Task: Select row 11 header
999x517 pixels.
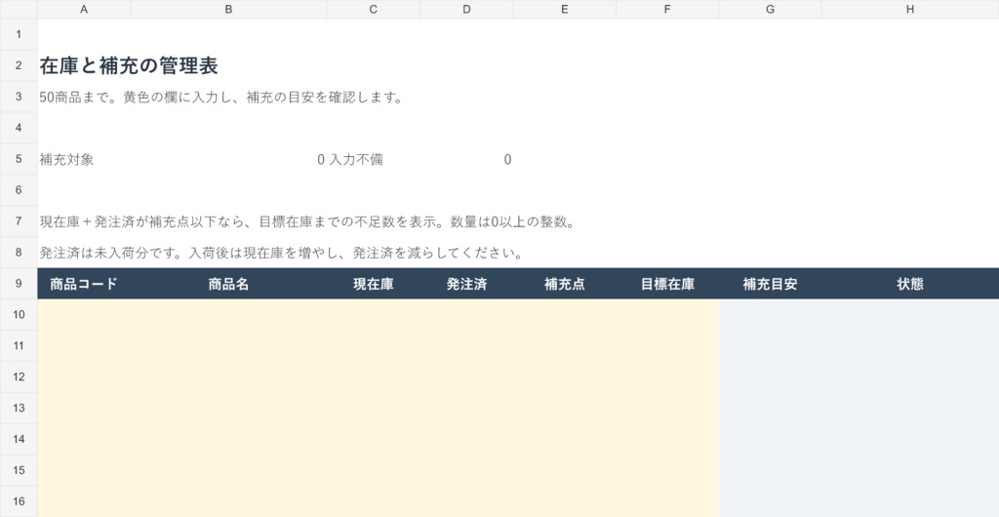Action: click(x=19, y=345)
